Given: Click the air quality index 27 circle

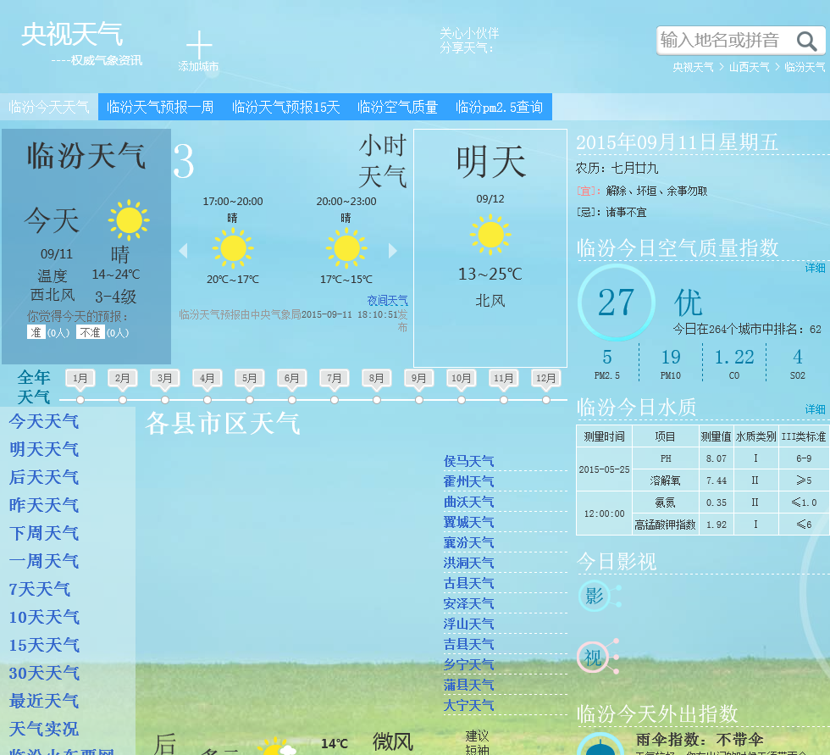Looking at the screenshot, I should [x=617, y=303].
